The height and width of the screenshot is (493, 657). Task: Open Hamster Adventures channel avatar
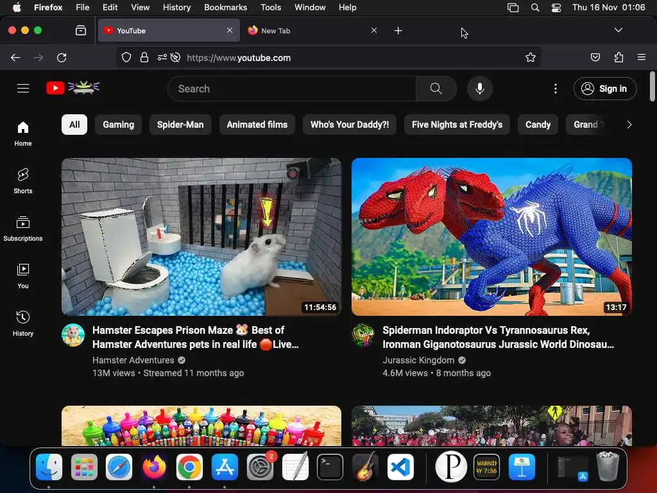point(73,335)
